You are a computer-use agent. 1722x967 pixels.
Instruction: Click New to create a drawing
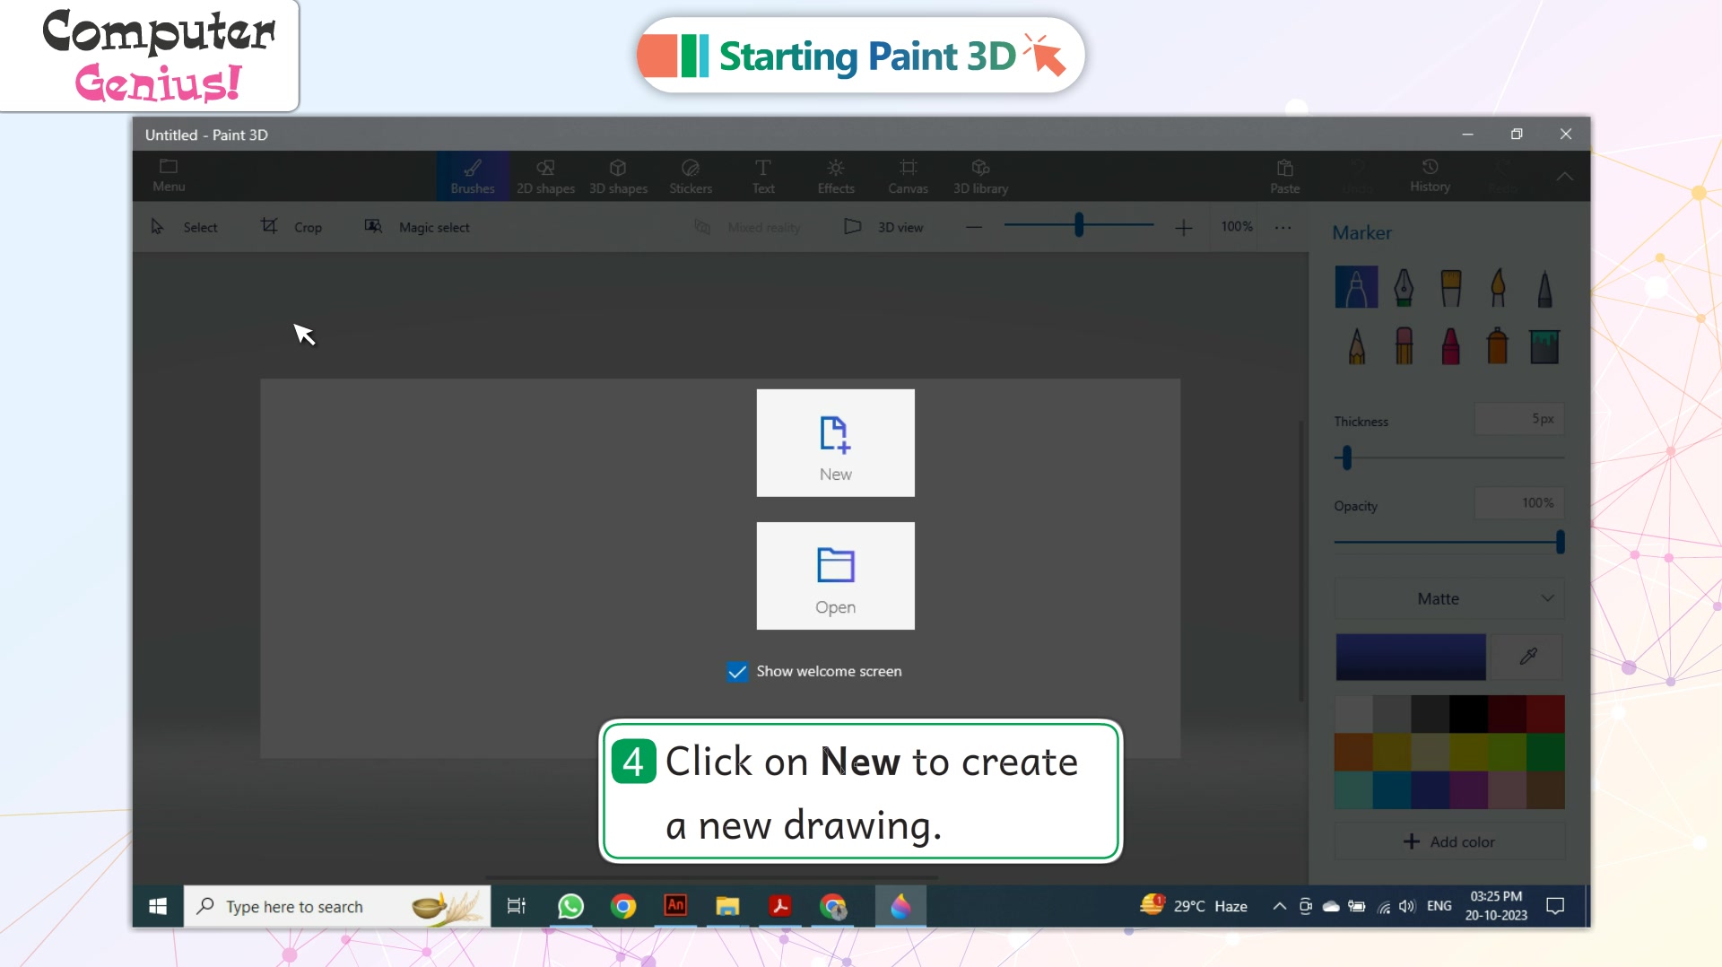pos(835,442)
